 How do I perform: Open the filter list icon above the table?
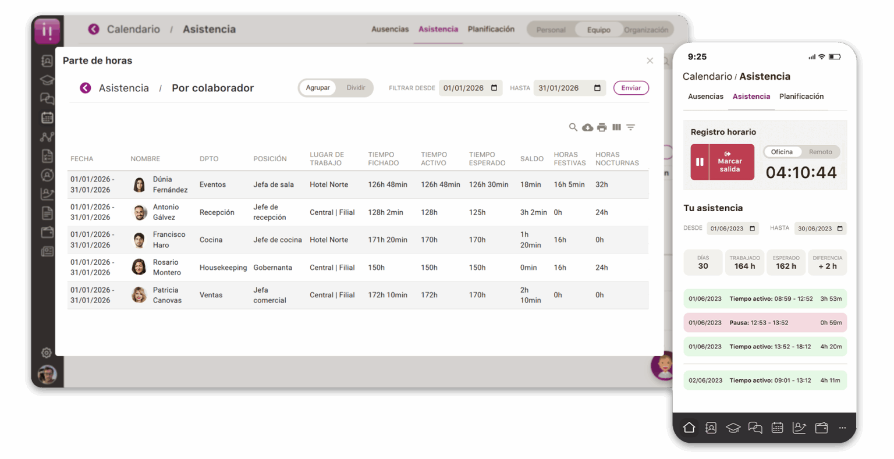pyautogui.click(x=630, y=127)
